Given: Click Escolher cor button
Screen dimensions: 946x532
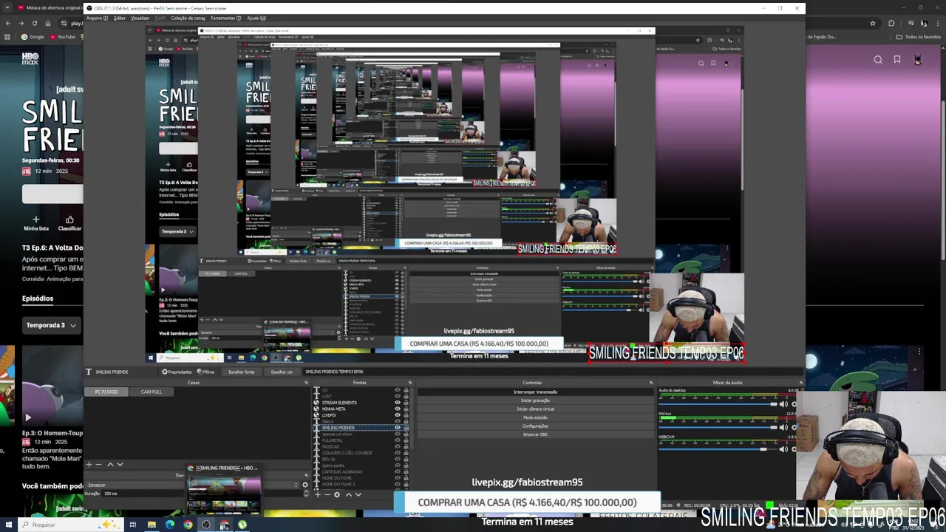Looking at the screenshot, I should [x=282, y=372].
